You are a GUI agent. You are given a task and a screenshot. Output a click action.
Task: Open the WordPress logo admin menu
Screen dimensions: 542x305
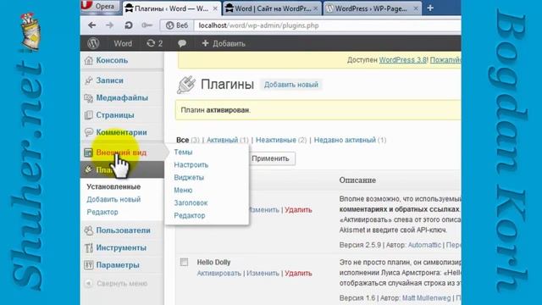(93, 43)
